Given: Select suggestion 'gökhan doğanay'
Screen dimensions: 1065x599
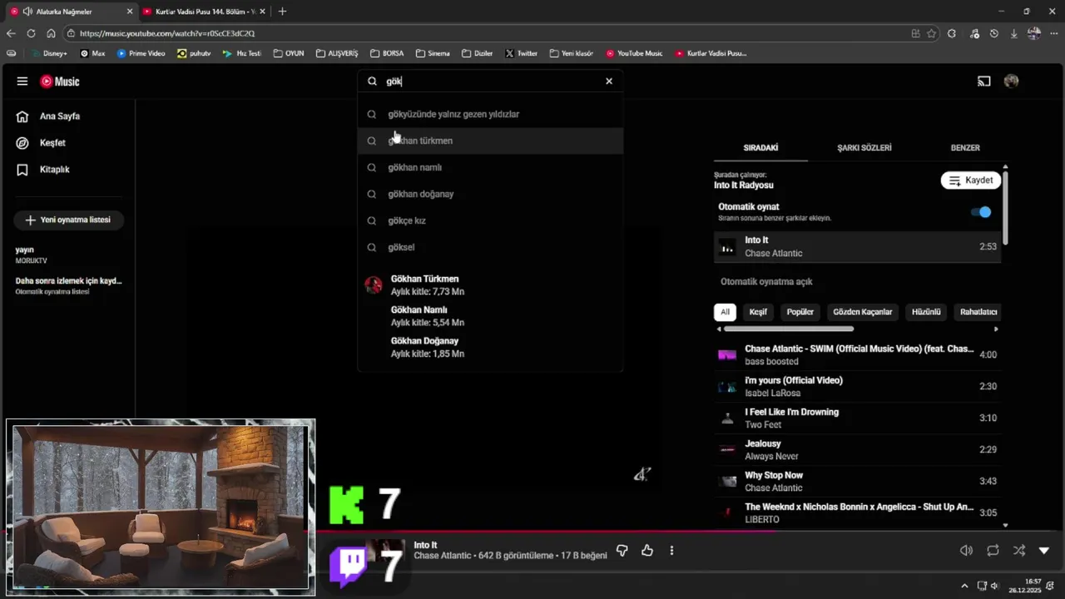Looking at the screenshot, I should [x=491, y=194].
